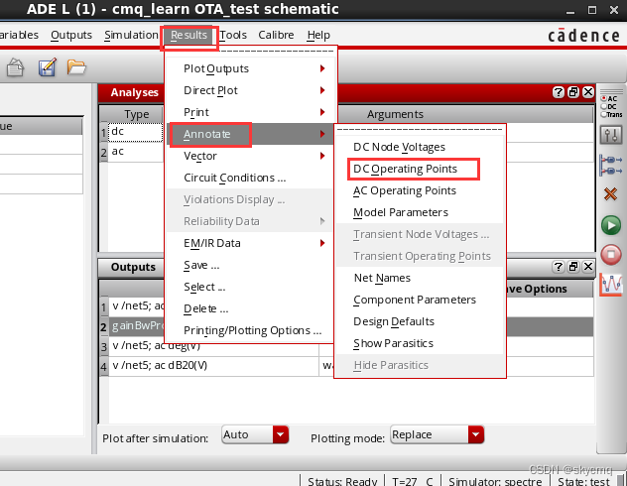The width and height of the screenshot is (627, 486).
Task: Choose Component Parameters
Action: point(420,300)
